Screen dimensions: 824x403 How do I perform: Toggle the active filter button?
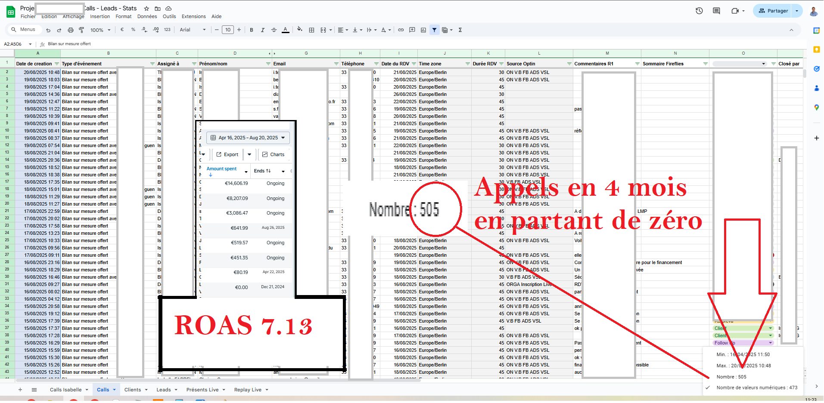[x=434, y=30]
